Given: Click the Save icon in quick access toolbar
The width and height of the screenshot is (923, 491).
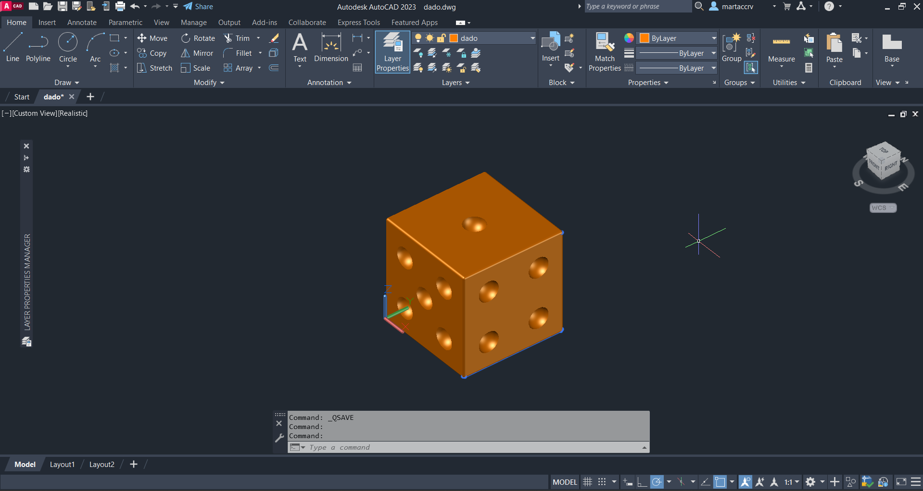Looking at the screenshot, I should pyautogui.click(x=63, y=6).
